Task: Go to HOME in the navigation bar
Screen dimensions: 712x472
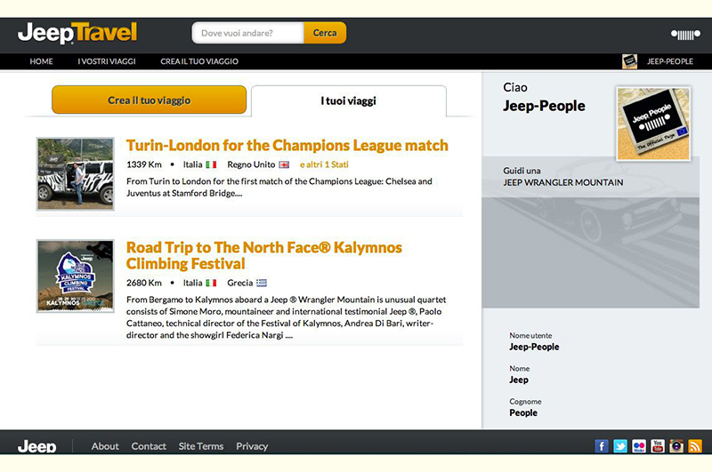Action: point(42,61)
